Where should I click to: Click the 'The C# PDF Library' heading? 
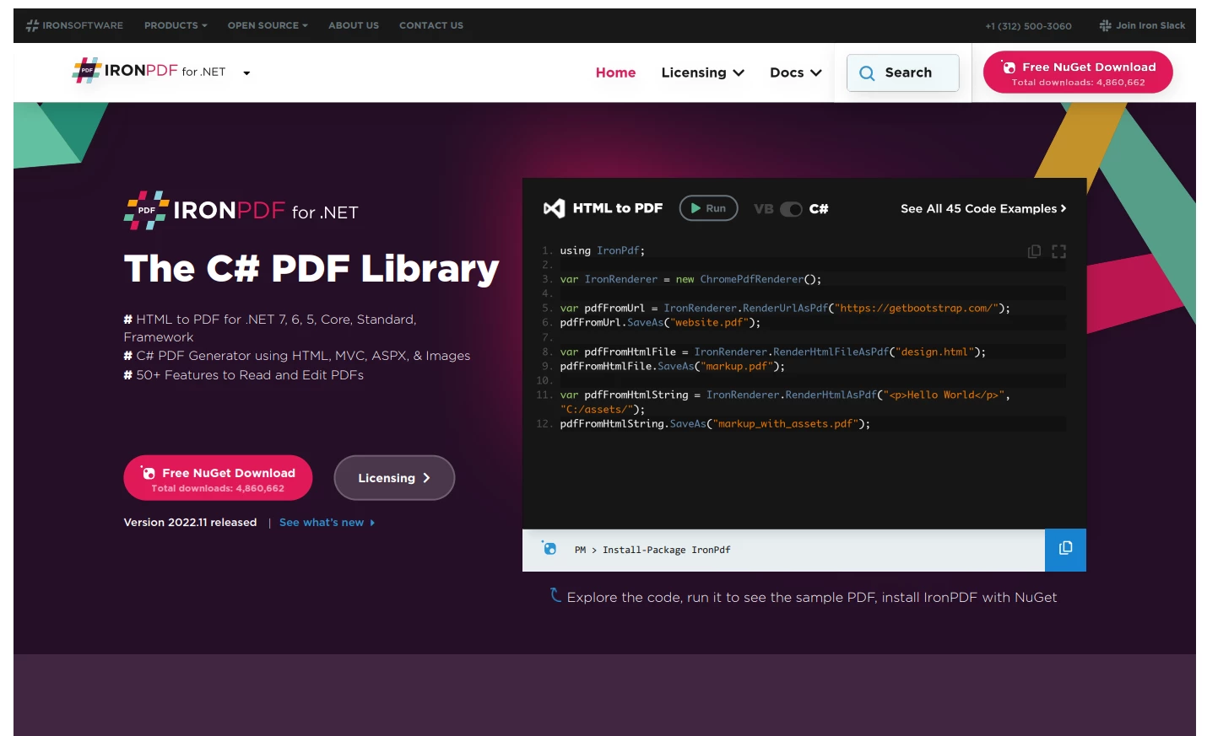(x=311, y=269)
